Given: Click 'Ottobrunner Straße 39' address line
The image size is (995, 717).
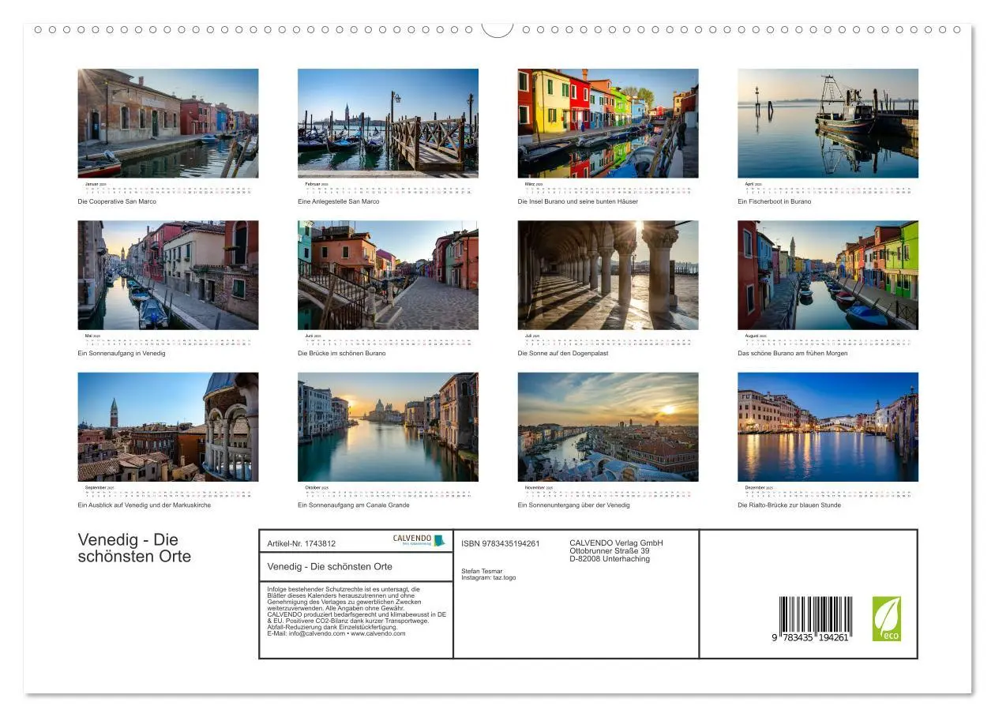Looking at the screenshot, I should 610,550.
